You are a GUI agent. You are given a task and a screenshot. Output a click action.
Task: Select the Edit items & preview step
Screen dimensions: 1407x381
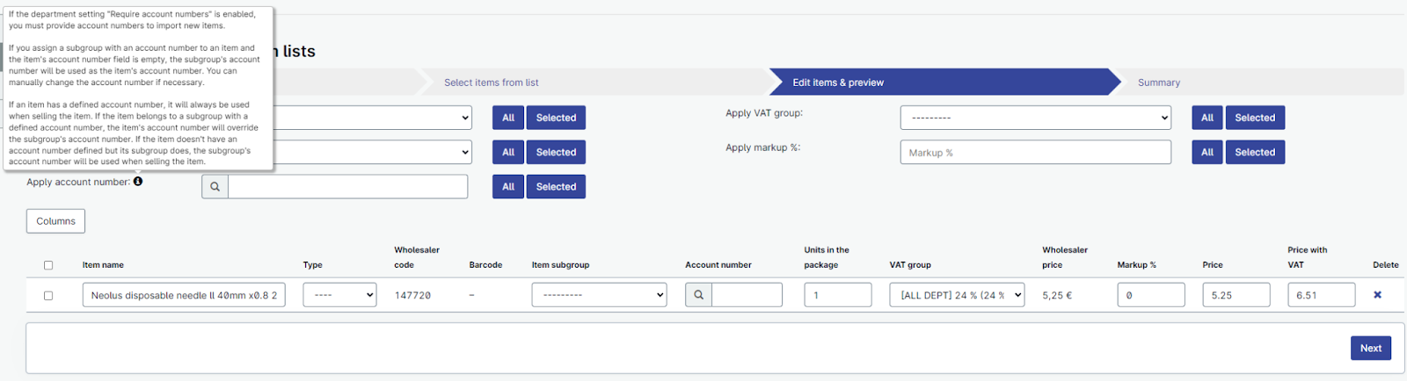(x=837, y=83)
